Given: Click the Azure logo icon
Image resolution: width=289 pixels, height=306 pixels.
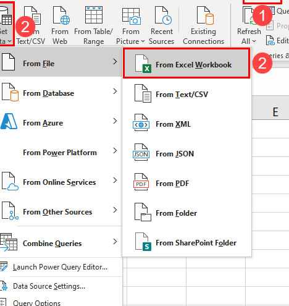Looking at the screenshot, I should pos(9,121).
